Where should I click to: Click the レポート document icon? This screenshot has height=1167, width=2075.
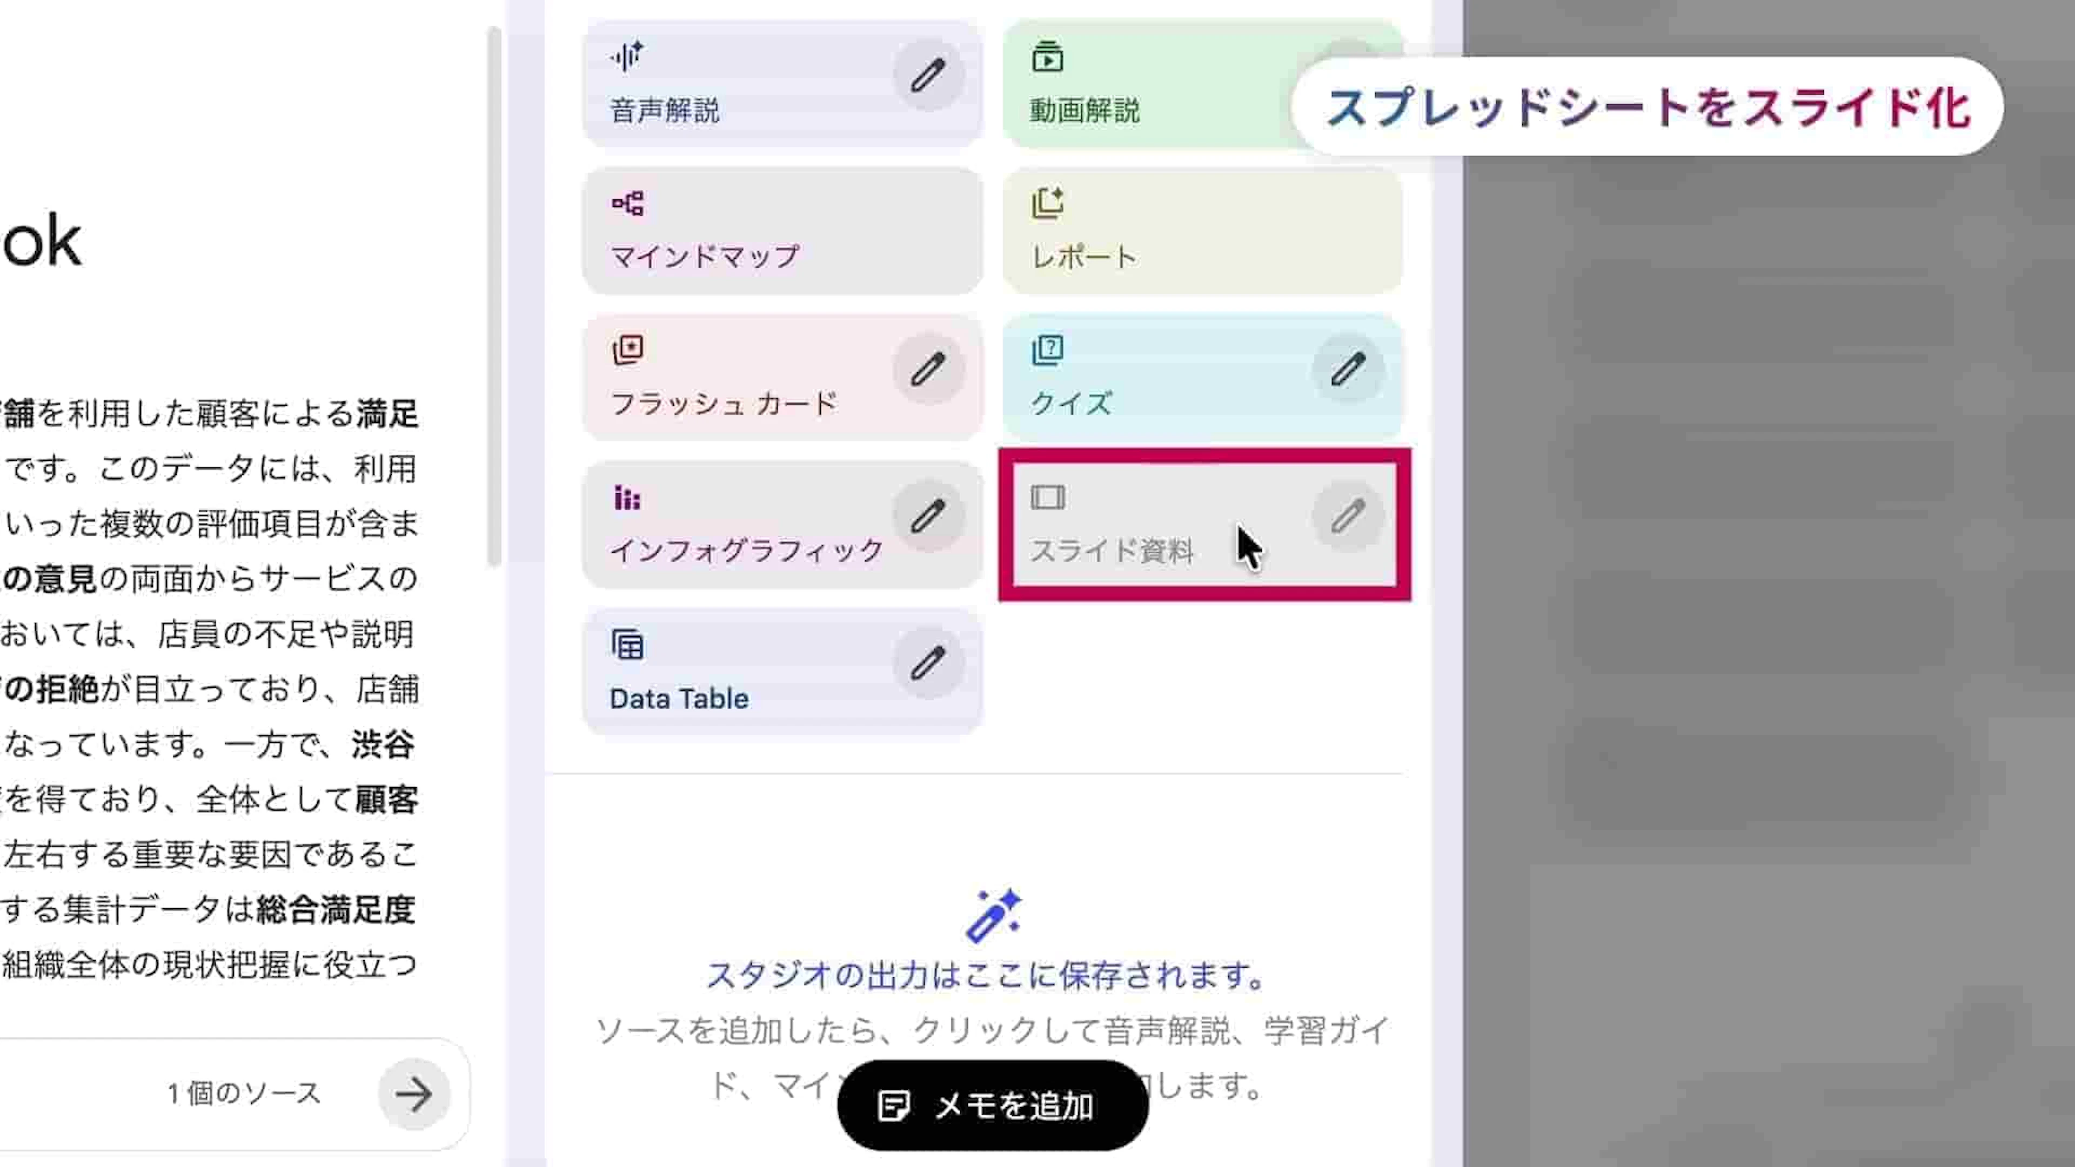pos(1047,203)
